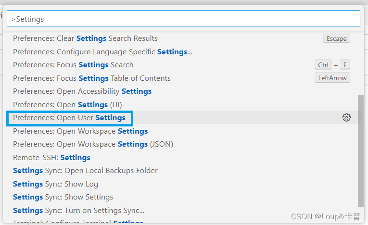Viewport: 368px width, 225px height.
Task: Click the gear icon for Open User Settings
Action: pos(346,117)
